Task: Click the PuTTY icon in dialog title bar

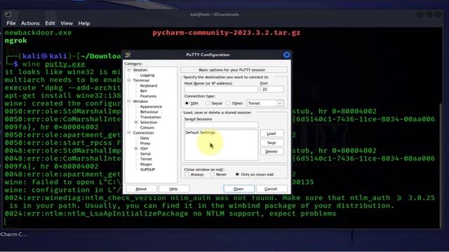Action: point(128,55)
